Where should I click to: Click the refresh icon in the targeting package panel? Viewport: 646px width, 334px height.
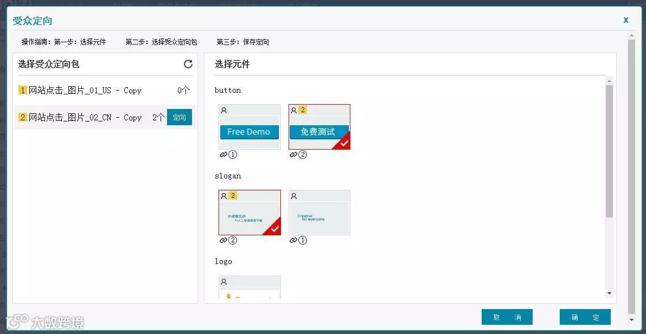click(188, 64)
